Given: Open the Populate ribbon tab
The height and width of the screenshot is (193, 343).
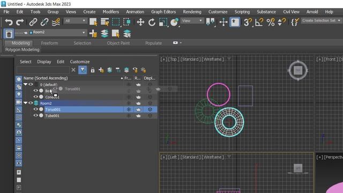Looking at the screenshot, I should point(154,43).
